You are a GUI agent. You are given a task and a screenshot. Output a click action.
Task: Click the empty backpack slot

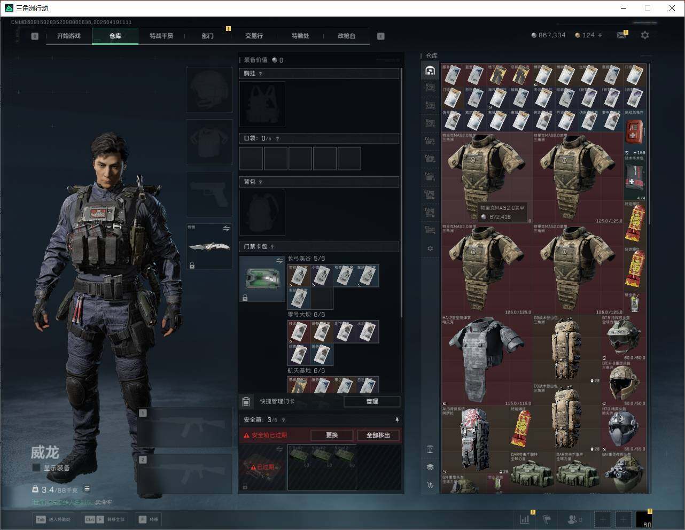[262, 213]
